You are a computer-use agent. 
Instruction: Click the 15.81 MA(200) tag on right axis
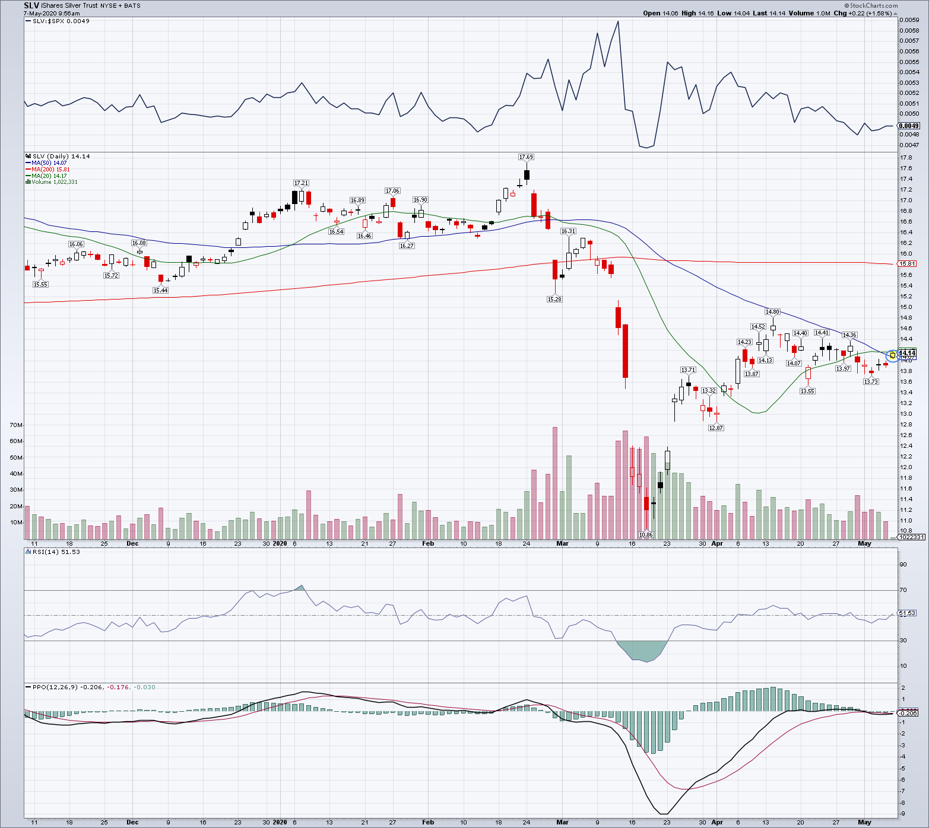click(908, 264)
